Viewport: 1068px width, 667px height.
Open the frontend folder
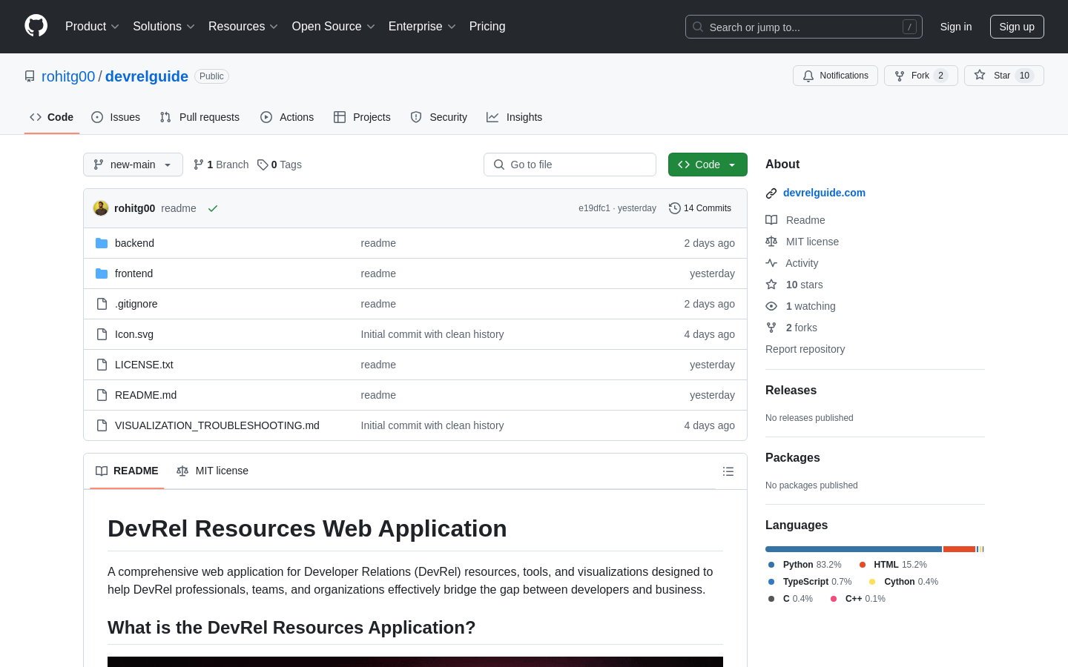click(x=133, y=273)
